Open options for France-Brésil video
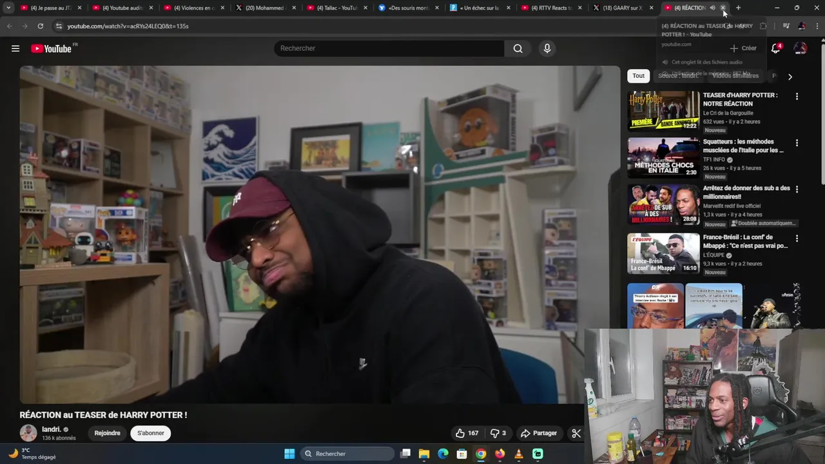Viewport: 825px width, 464px height. (x=797, y=238)
